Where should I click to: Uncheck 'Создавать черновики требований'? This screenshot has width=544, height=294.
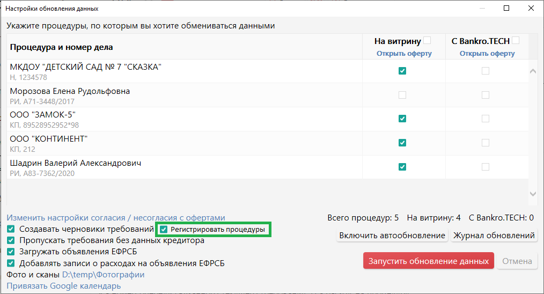tap(11, 229)
